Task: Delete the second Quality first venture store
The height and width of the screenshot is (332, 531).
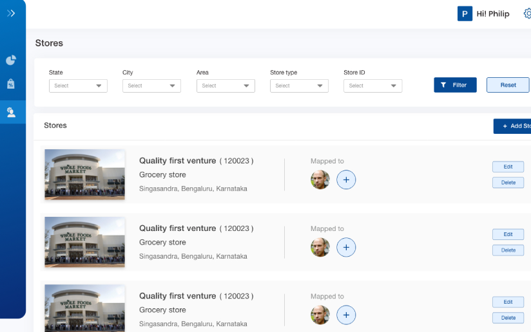Action: pyautogui.click(x=508, y=250)
